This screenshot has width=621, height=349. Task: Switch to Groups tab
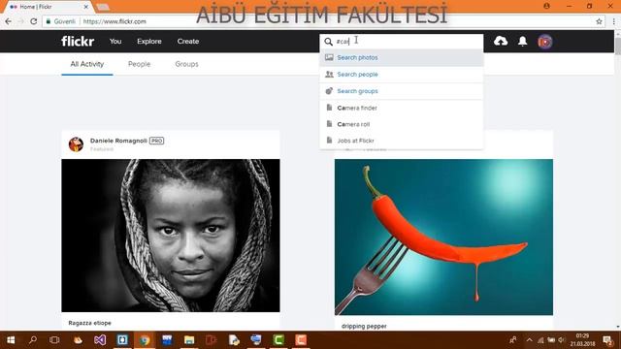[x=186, y=64]
